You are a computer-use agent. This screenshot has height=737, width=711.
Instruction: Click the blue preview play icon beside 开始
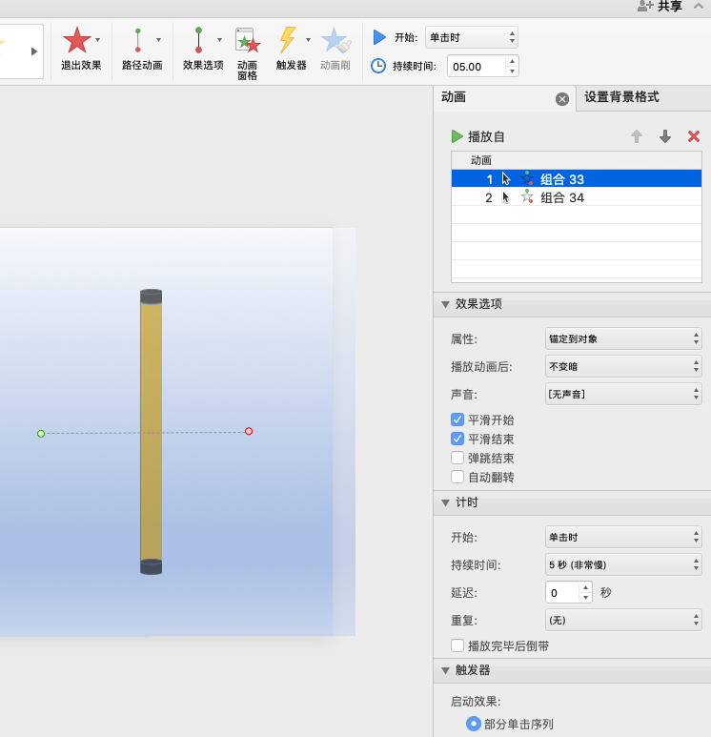pyautogui.click(x=378, y=37)
